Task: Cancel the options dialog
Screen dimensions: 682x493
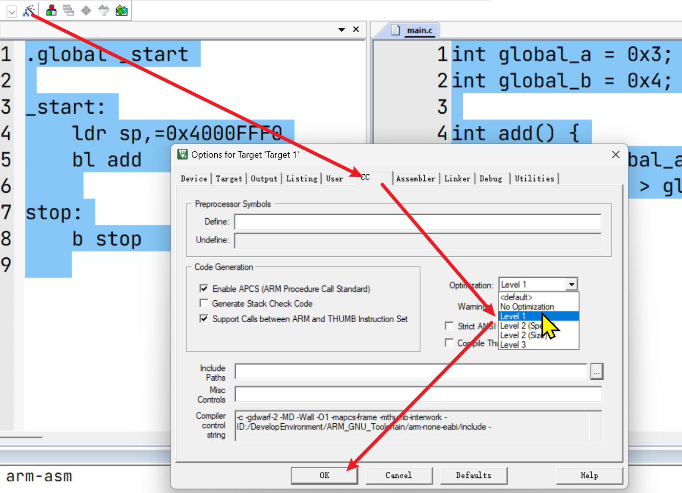Action: pos(399,475)
